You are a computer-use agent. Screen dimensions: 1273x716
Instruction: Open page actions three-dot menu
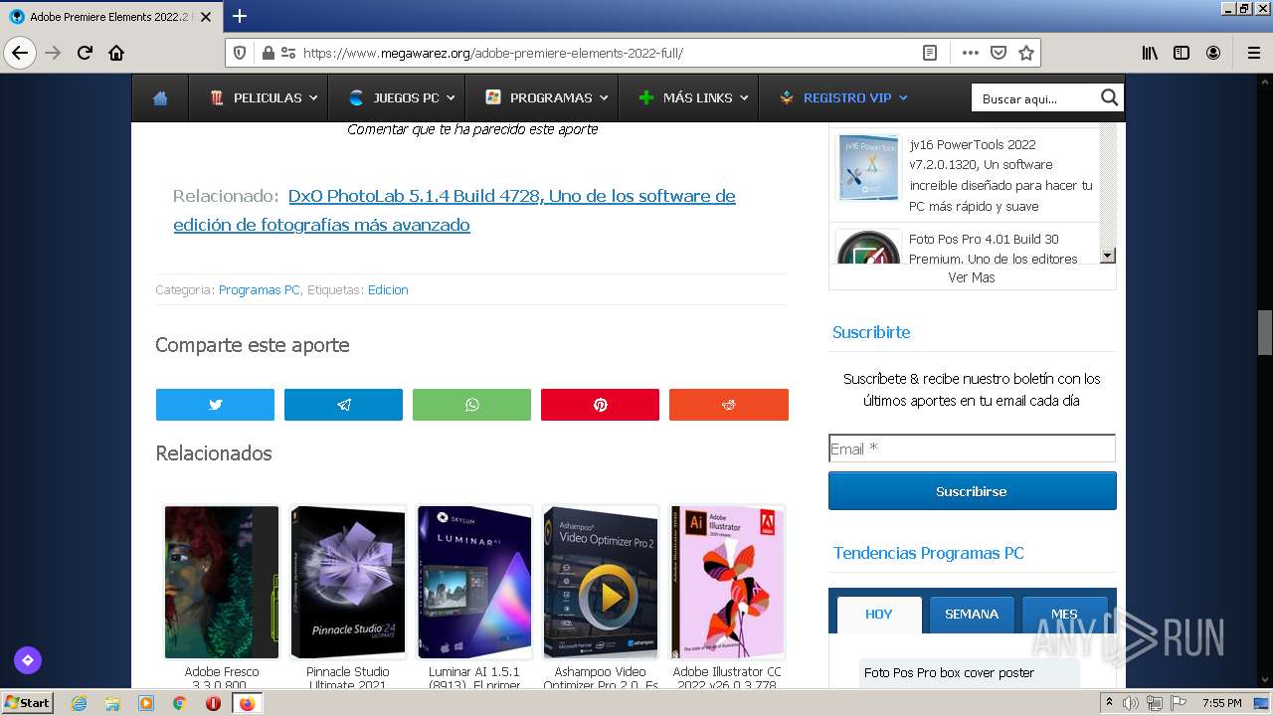(x=971, y=53)
